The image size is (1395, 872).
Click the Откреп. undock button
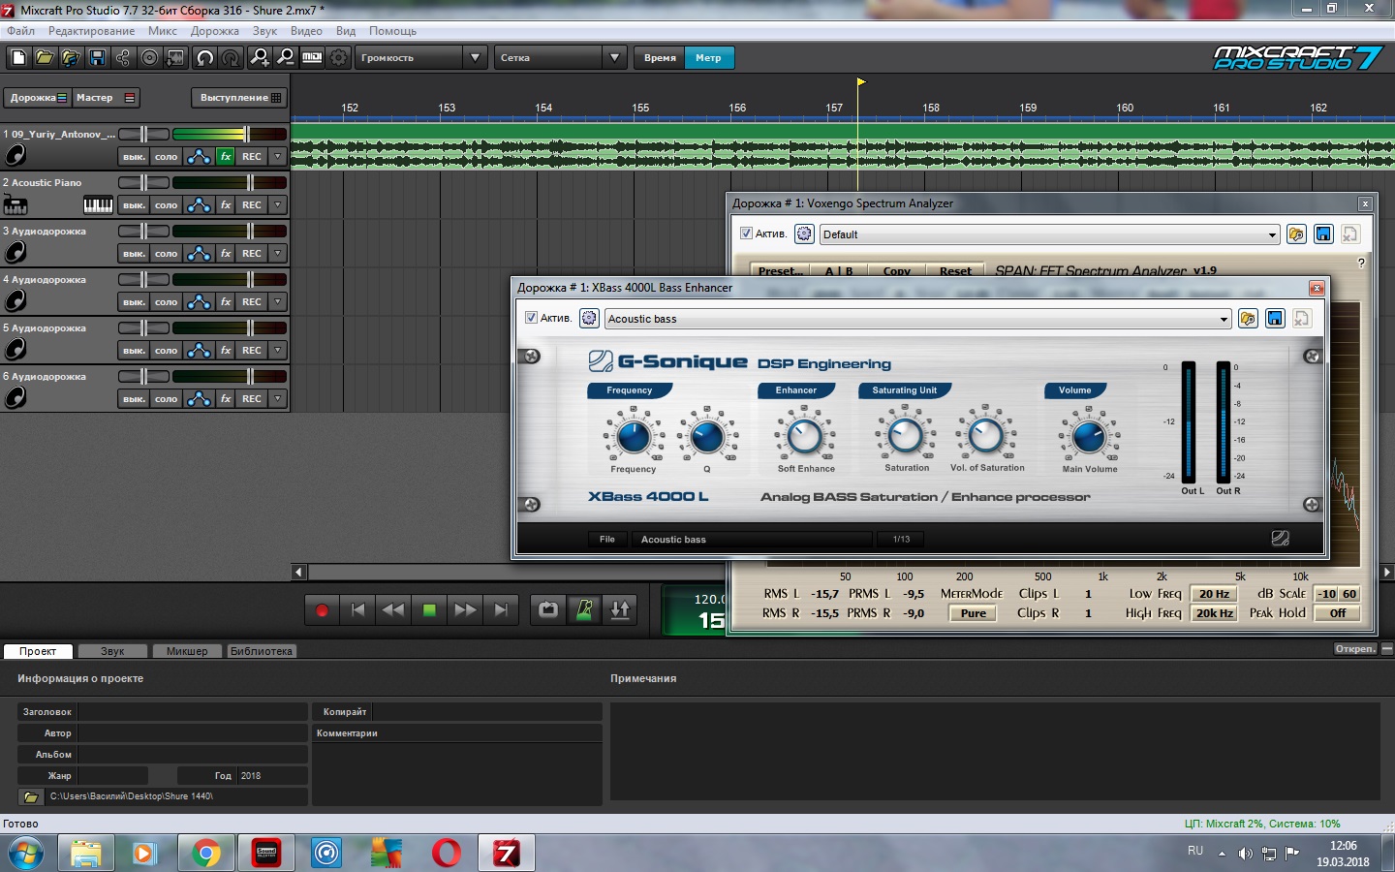tap(1355, 649)
